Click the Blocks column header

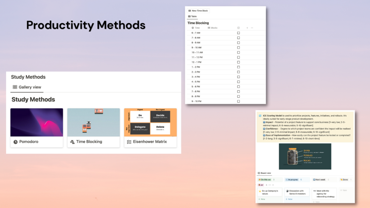[212, 28]
